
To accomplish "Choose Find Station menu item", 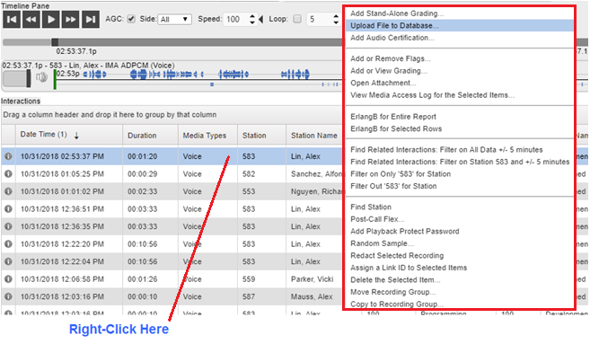I will pos(460,207).
